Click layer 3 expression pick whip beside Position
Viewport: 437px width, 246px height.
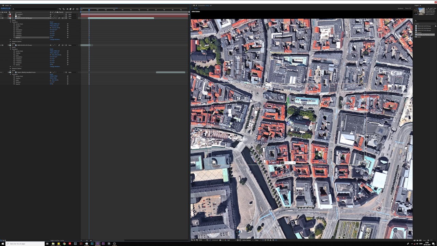[68, 26]
